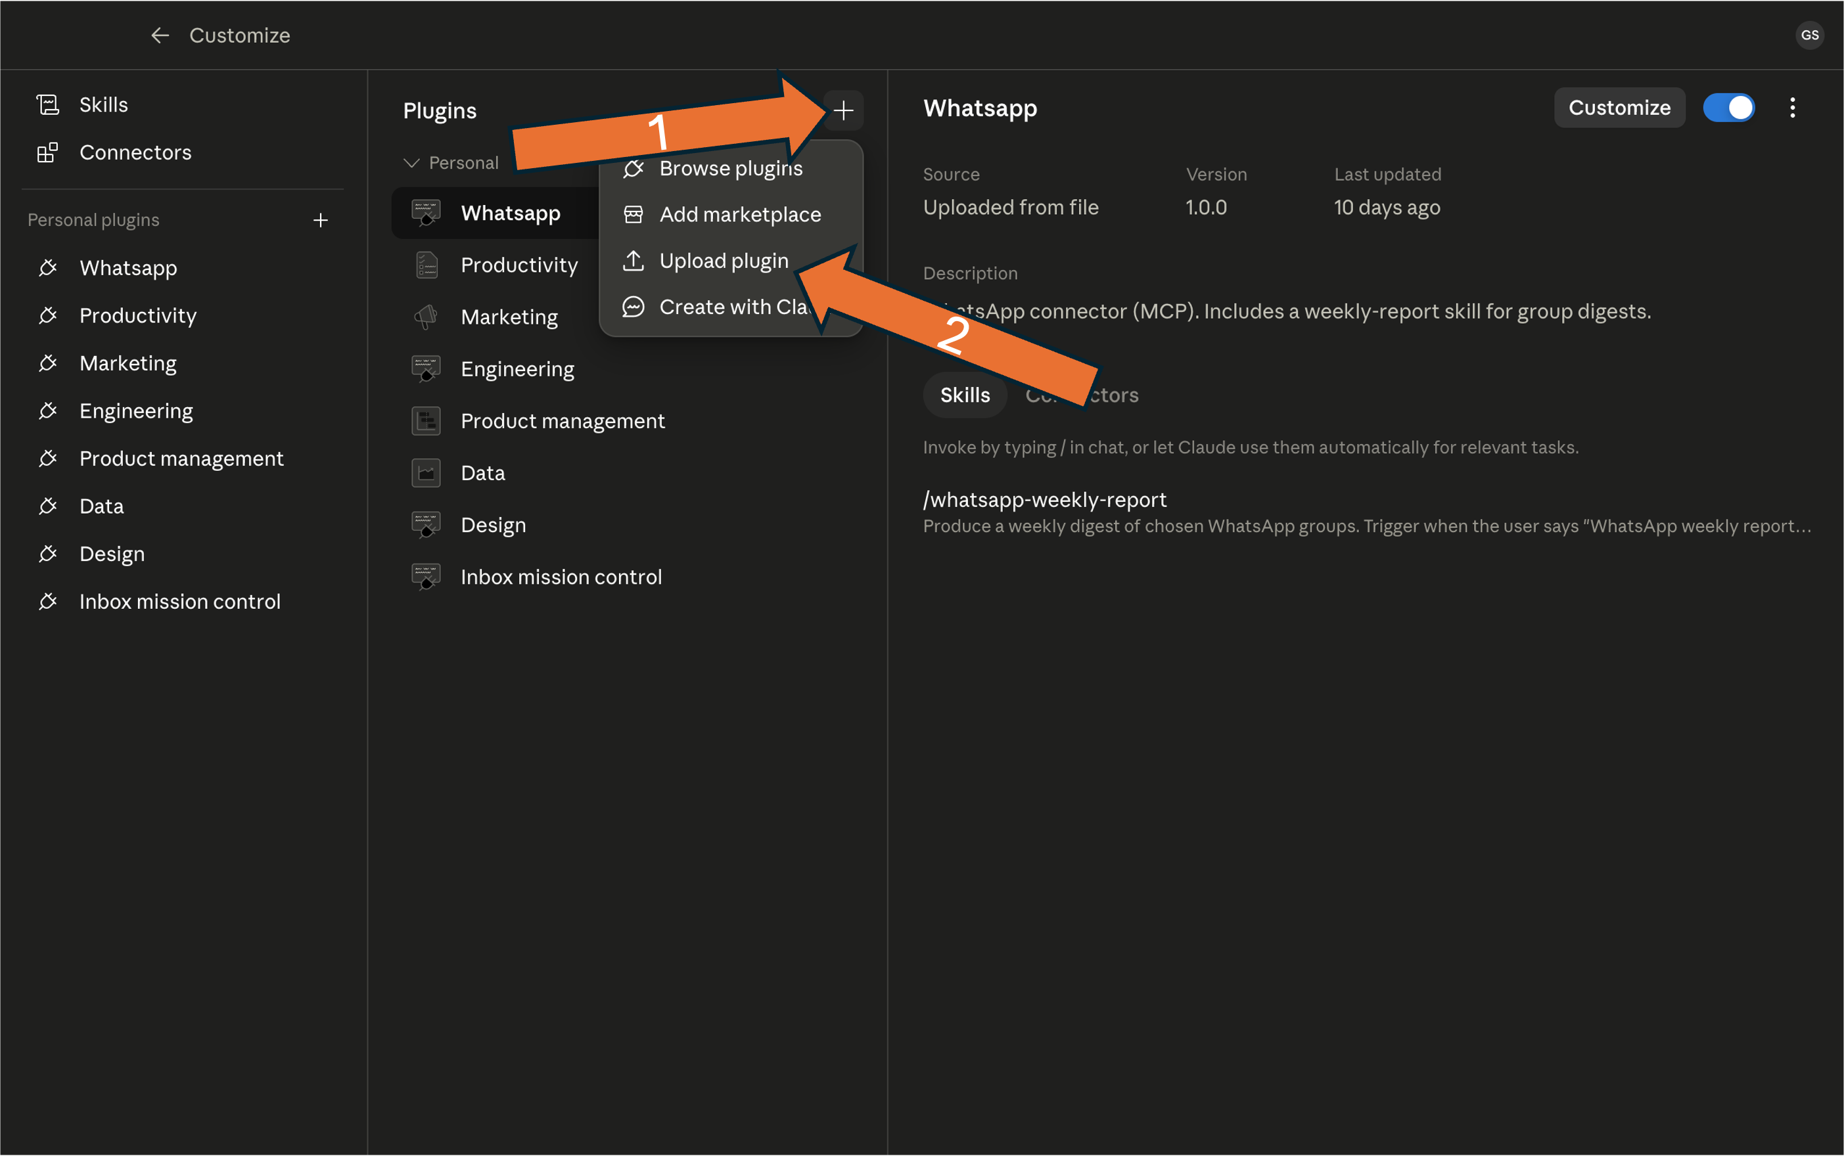Add a personal plugin with sidebar plus
1846x1156 pixels.
(x=321, y=220)
